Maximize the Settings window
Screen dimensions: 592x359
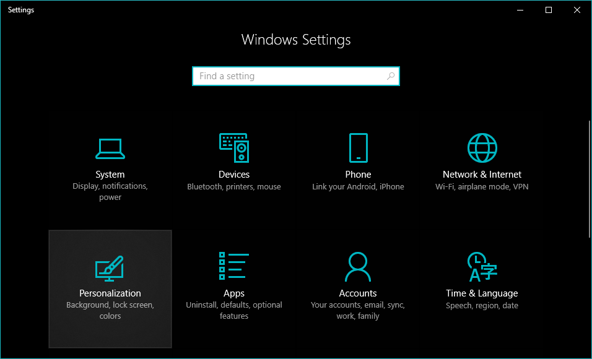coord(549,10)
